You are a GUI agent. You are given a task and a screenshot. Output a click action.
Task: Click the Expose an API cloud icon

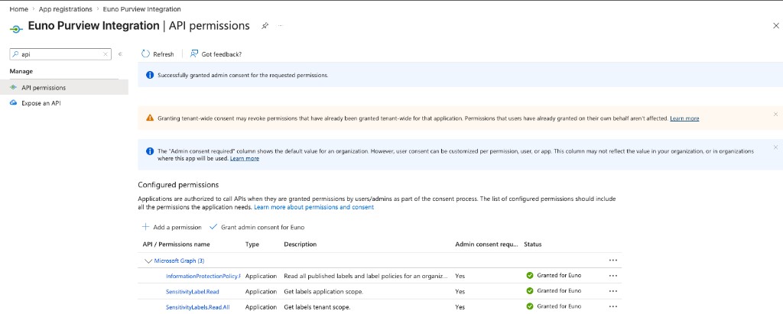click(x=14, y=103)
